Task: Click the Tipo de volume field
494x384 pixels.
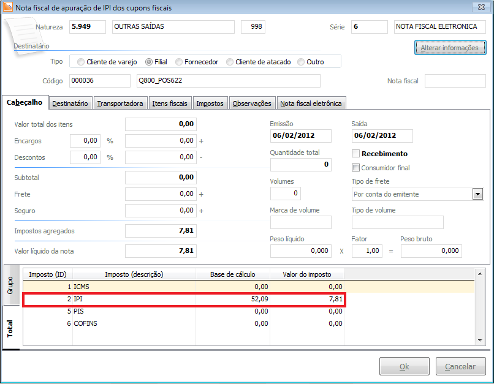Action: coord(398,222)
